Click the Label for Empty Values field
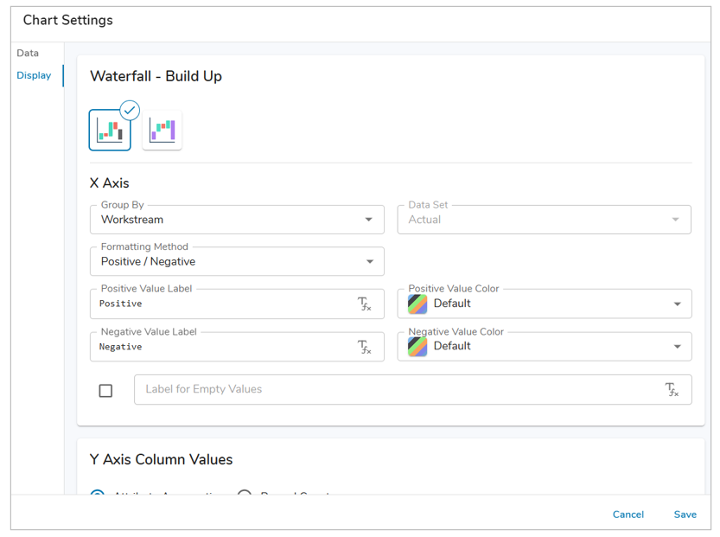720x537 pixels. [393, 390]
